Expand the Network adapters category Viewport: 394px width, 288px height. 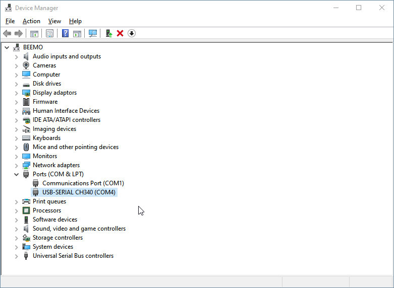coord(16,165)
